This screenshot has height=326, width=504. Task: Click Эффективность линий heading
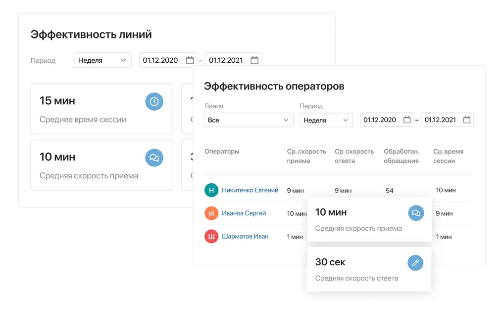tap(91, 34)
